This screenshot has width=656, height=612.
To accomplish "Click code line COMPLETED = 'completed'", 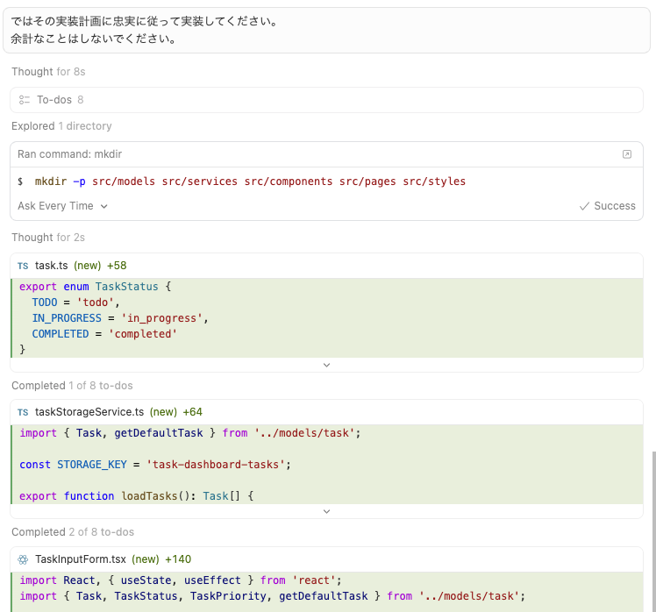I will pos(104,334).
